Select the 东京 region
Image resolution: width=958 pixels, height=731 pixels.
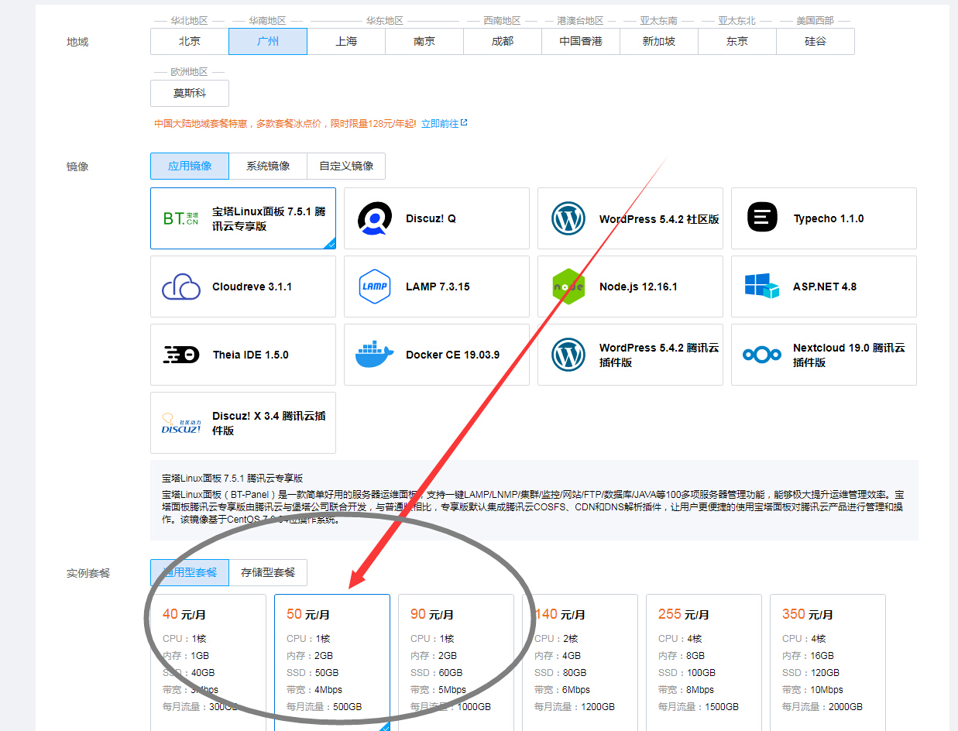tap(737, 42)
